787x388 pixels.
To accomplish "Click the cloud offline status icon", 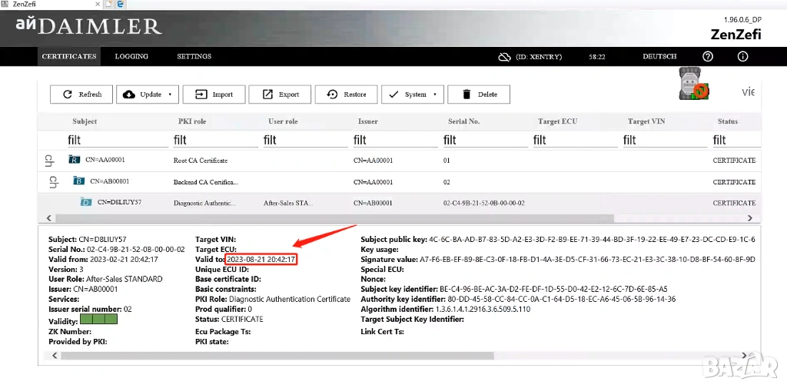I will click(504, 57).
